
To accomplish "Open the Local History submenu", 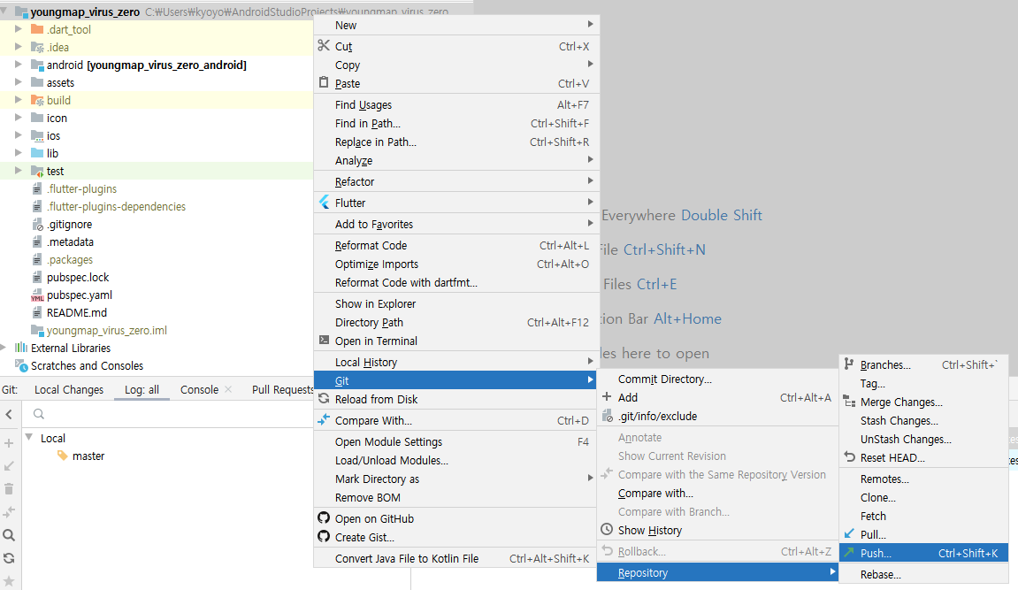I will click(x=456, y=362).
